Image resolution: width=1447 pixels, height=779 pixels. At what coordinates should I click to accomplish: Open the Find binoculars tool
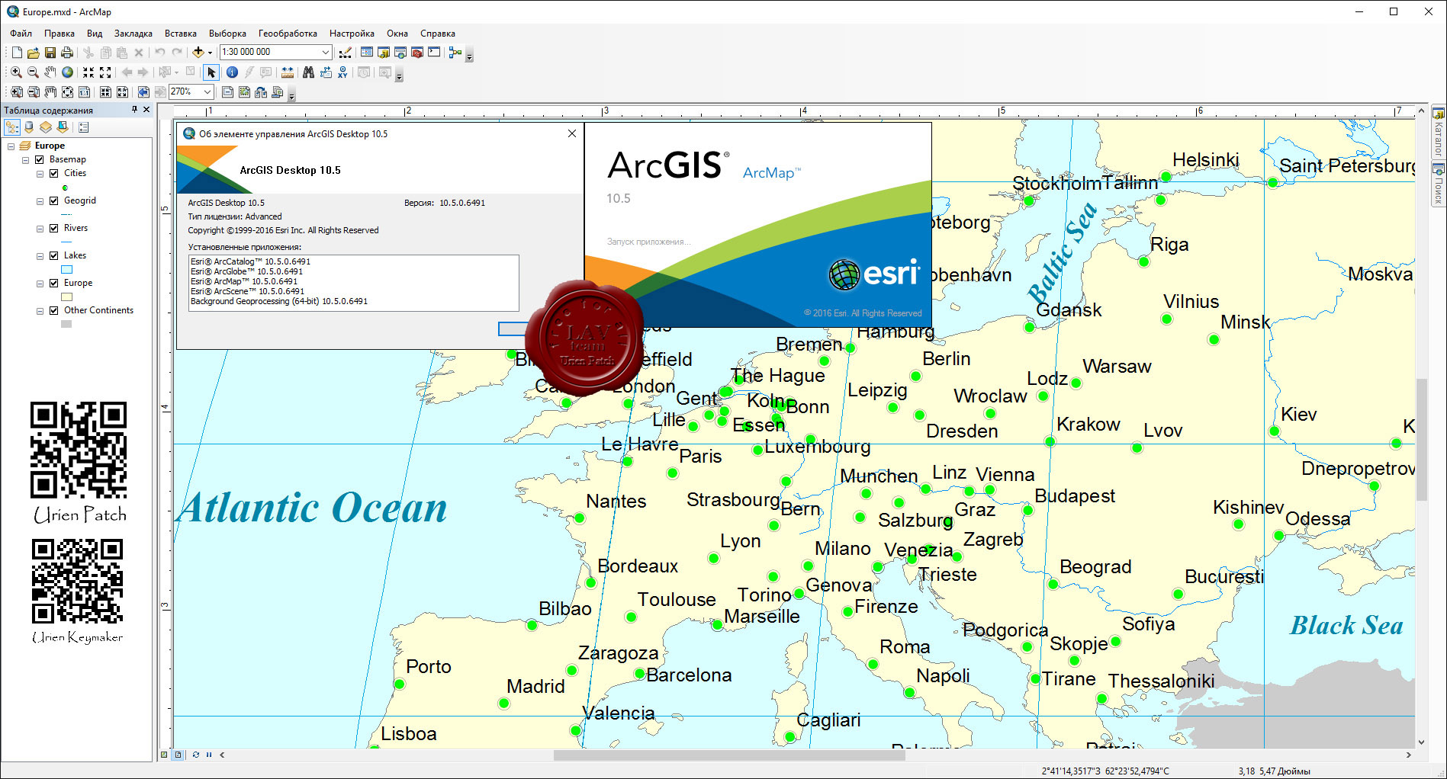[308, 72]
